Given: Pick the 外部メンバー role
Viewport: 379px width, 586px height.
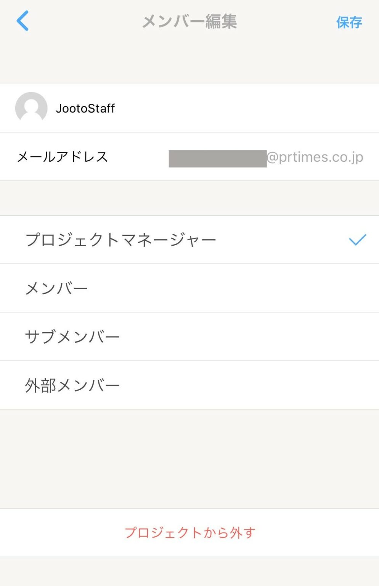Looking at the screenshot, I should click(72, 385).
